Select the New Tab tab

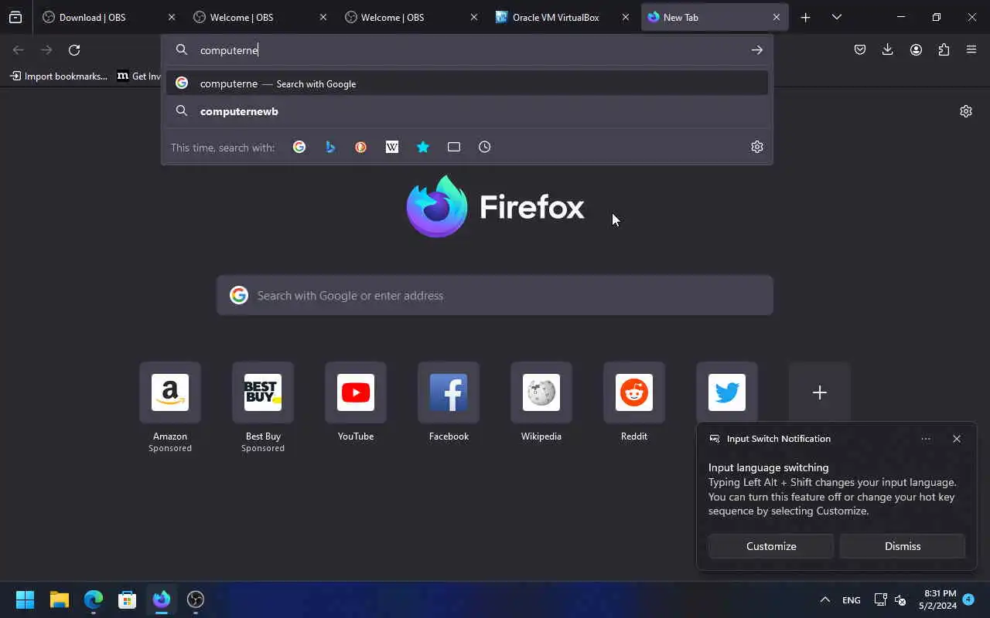click(715, 17)
